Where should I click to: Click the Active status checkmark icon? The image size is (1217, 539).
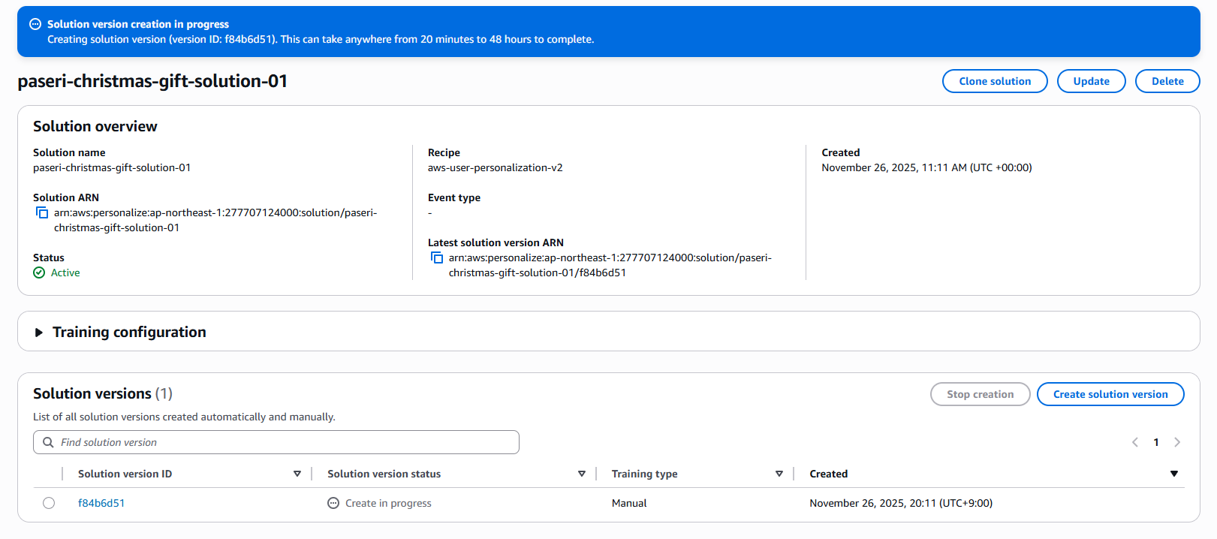pyautogui.click(x=39, y=273)
